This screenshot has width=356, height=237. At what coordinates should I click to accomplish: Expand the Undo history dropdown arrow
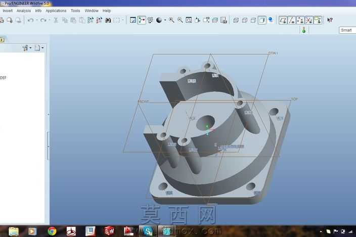pos(36,20)
